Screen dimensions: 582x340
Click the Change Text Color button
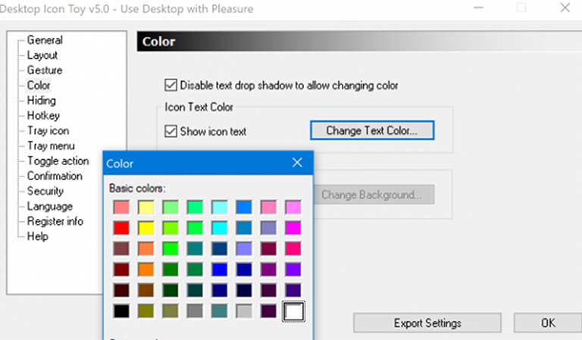coord(371,130)
